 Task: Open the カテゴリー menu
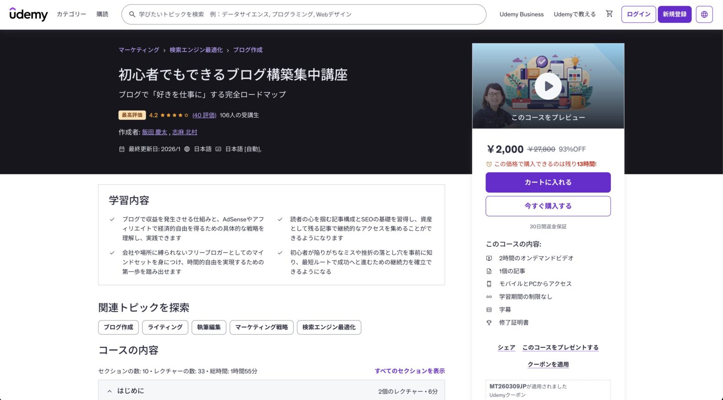coord(71,14)
